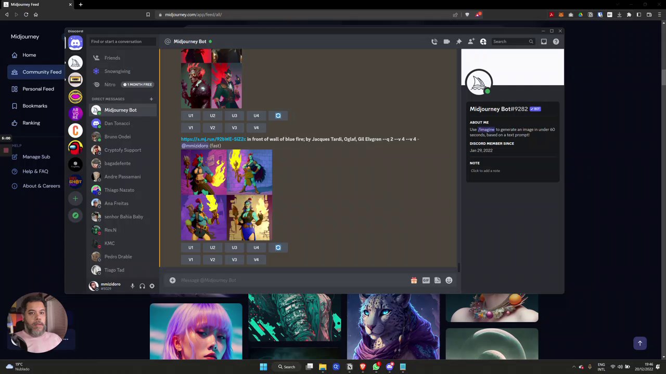Image resolution: width=666 pixels, height=374 pixels.
Task: Open sticker picker icon
Action: (x=438, y=280)
